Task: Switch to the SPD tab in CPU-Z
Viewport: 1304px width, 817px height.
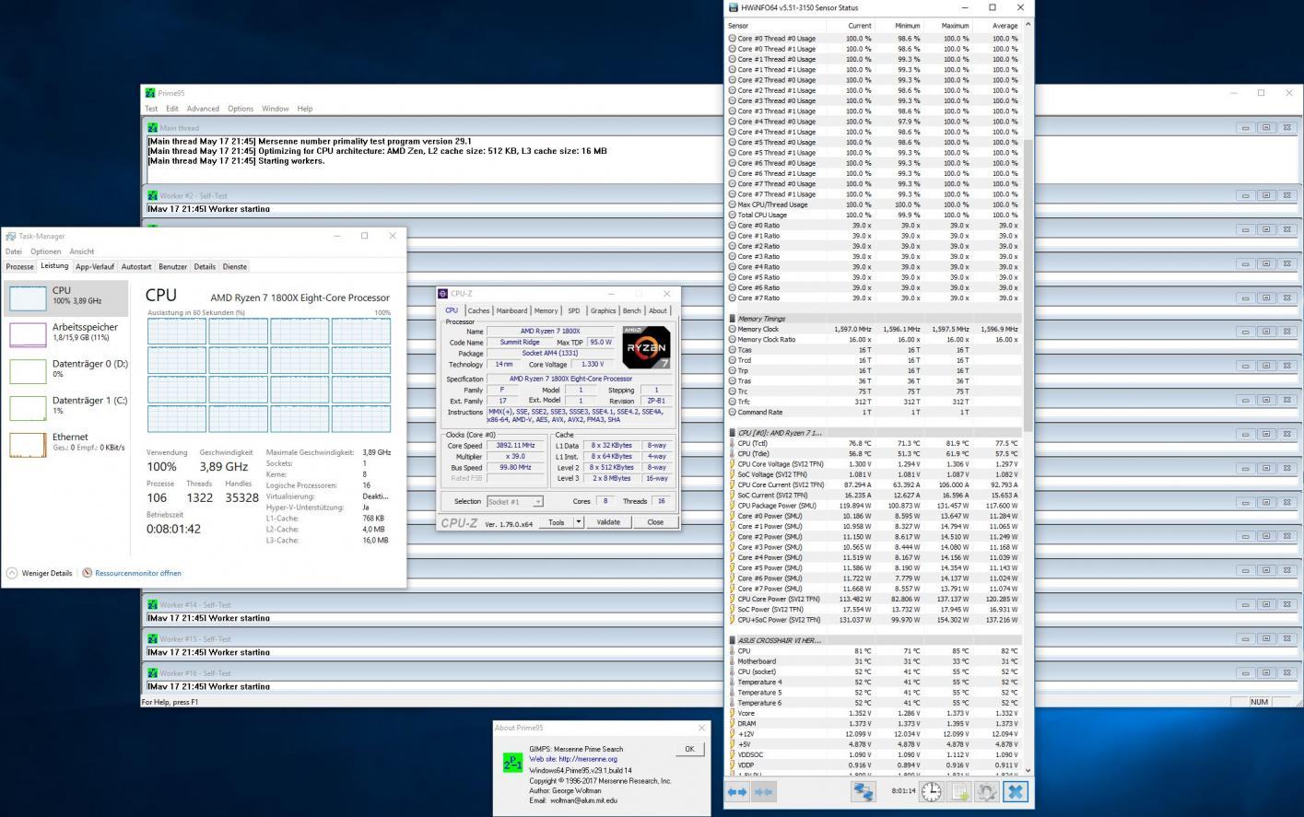Action: [573, 310]
